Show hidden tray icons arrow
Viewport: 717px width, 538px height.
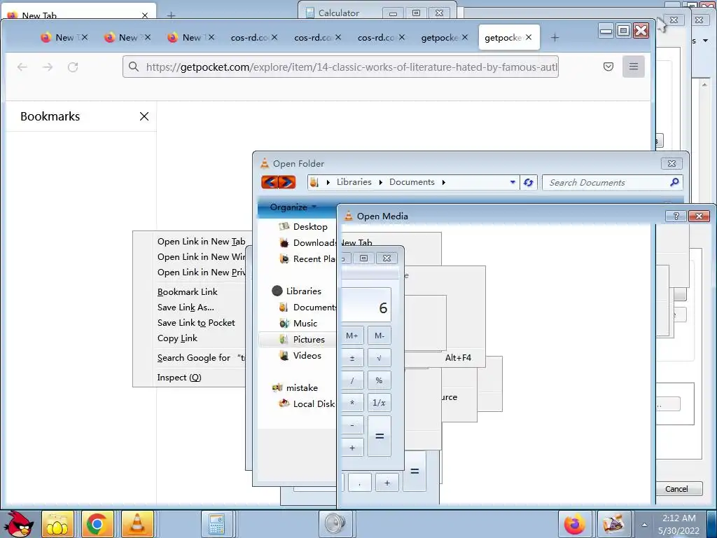click(644, 525)
